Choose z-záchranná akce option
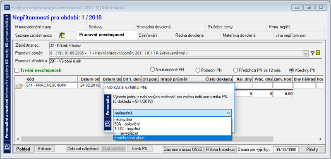Viewport: 331px width, 159px height. tap(172, 138)
